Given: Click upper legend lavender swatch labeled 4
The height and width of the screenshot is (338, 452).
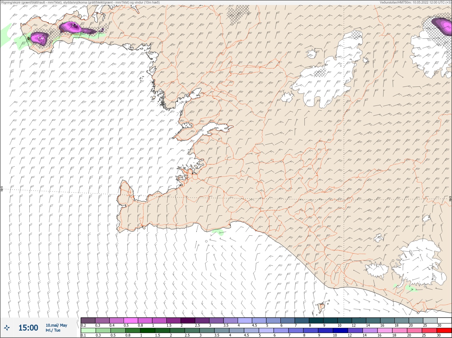Looking at the screenshot, I should [245, 320].
